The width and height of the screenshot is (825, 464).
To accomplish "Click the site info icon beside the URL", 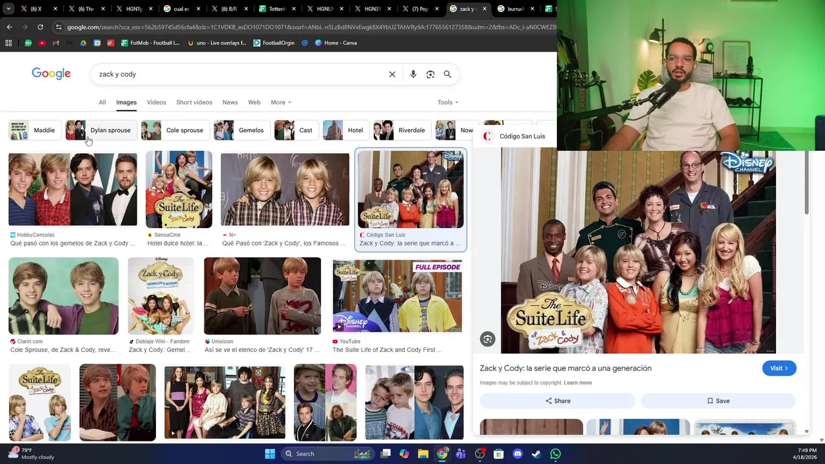I will (59, 27).
